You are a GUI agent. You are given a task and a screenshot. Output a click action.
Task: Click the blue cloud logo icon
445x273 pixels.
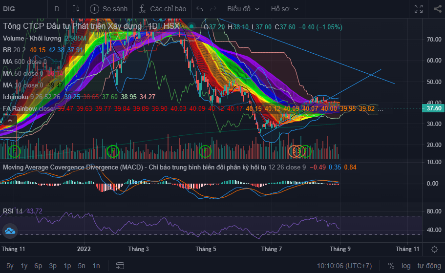(x=11, y=231)
